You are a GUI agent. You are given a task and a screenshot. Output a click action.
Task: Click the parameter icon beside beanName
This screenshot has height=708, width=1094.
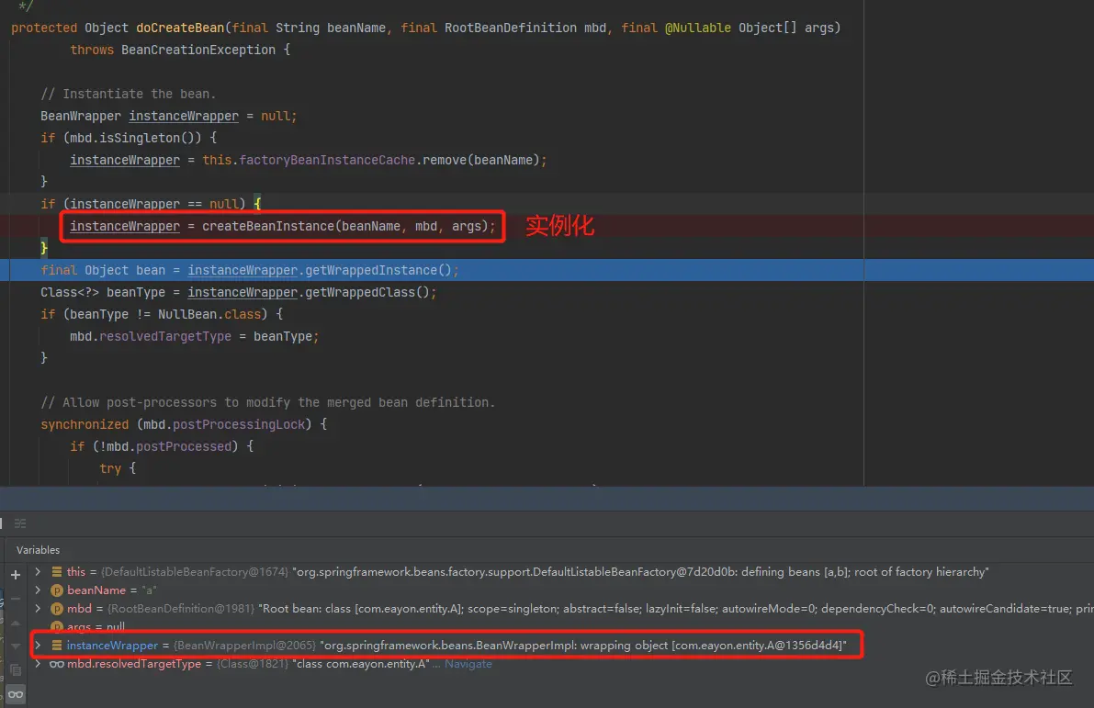57,590
